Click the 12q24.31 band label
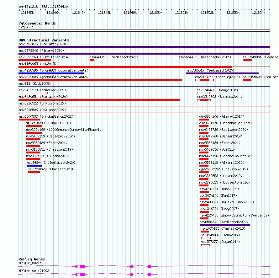 (x=26, y=27)
